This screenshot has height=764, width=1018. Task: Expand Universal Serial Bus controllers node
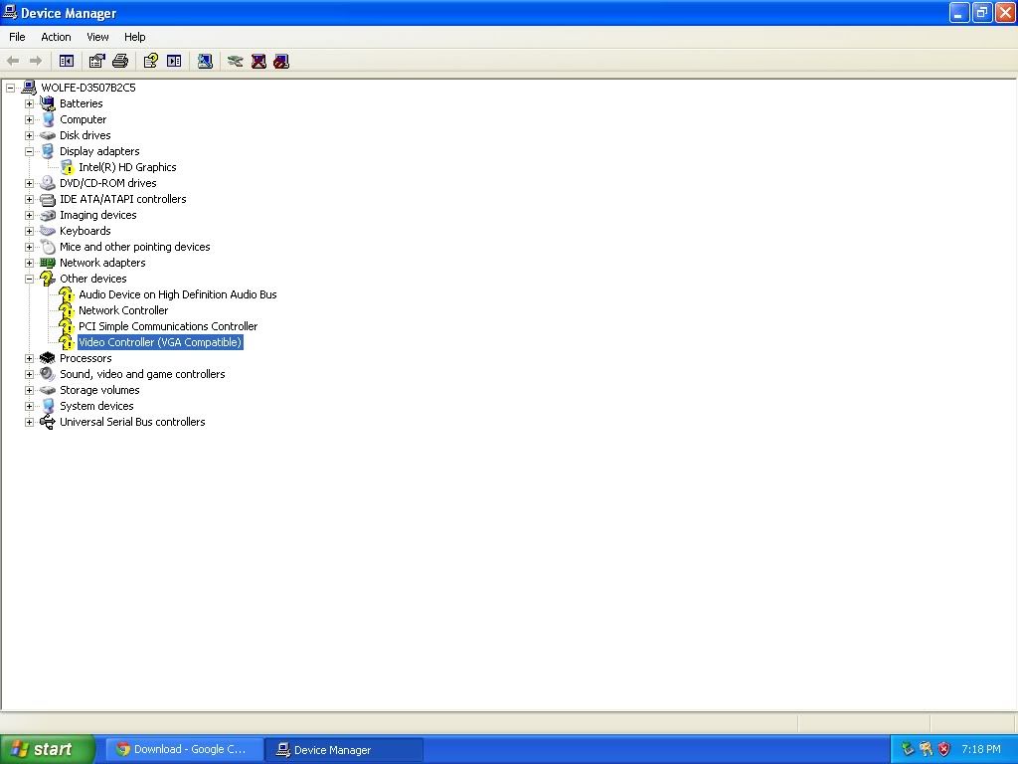30,422
